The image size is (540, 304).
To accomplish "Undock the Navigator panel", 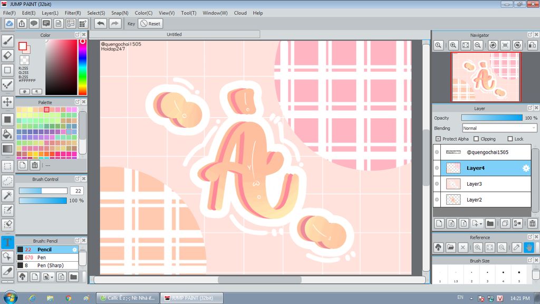I will pyautogui.click(x=529, y=35).
